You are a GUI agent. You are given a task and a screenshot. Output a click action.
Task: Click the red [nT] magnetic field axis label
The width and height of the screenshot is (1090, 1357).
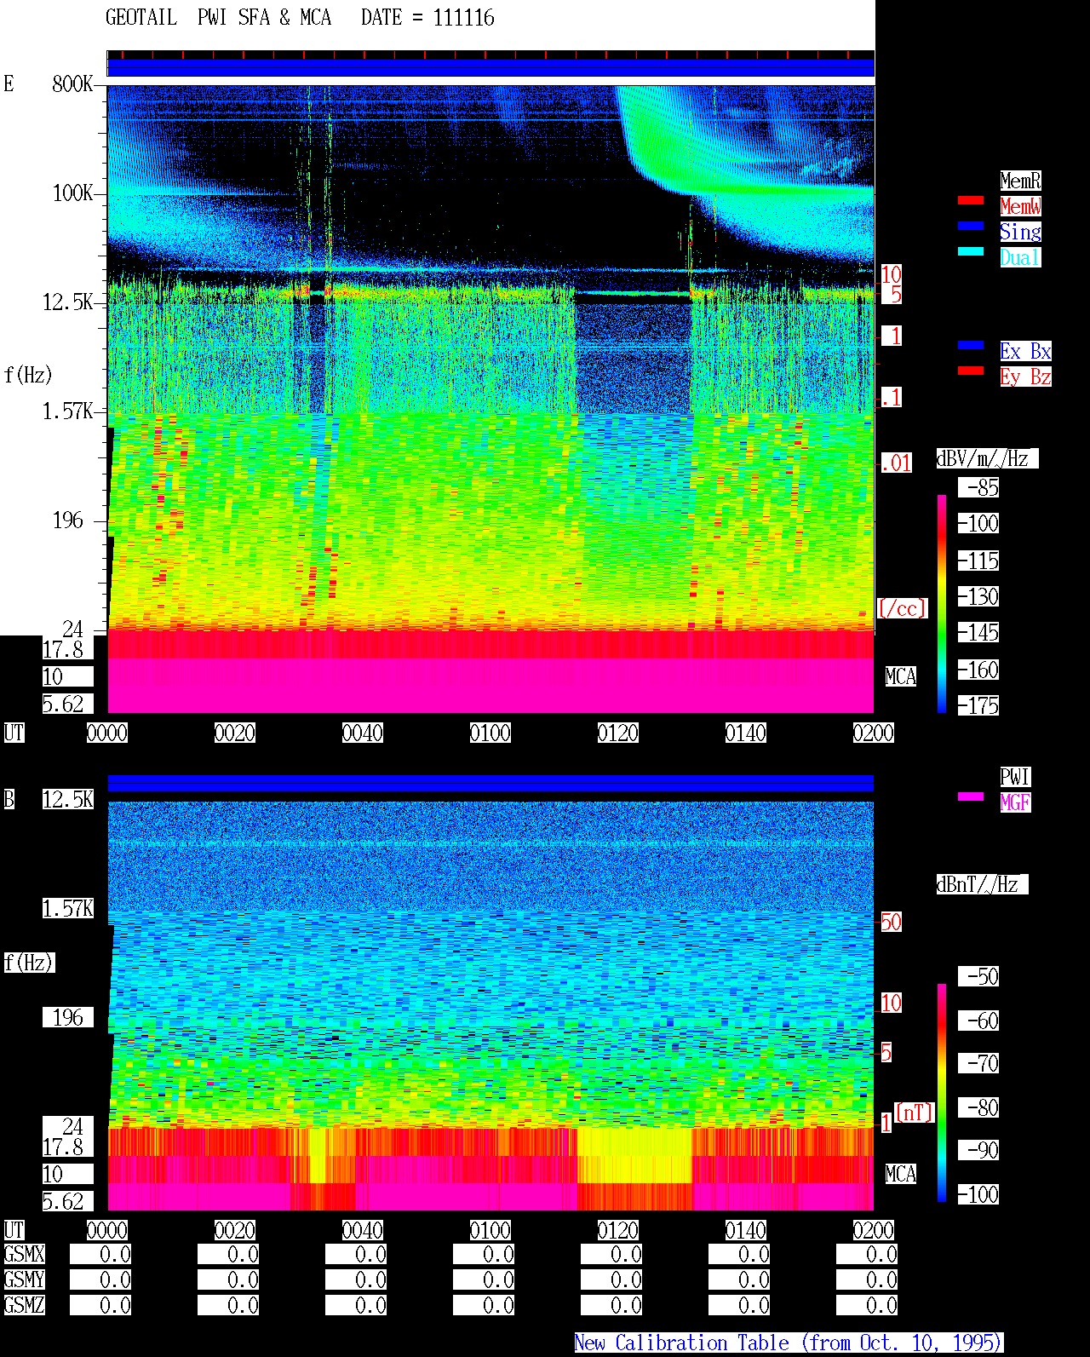(915, 1113)
